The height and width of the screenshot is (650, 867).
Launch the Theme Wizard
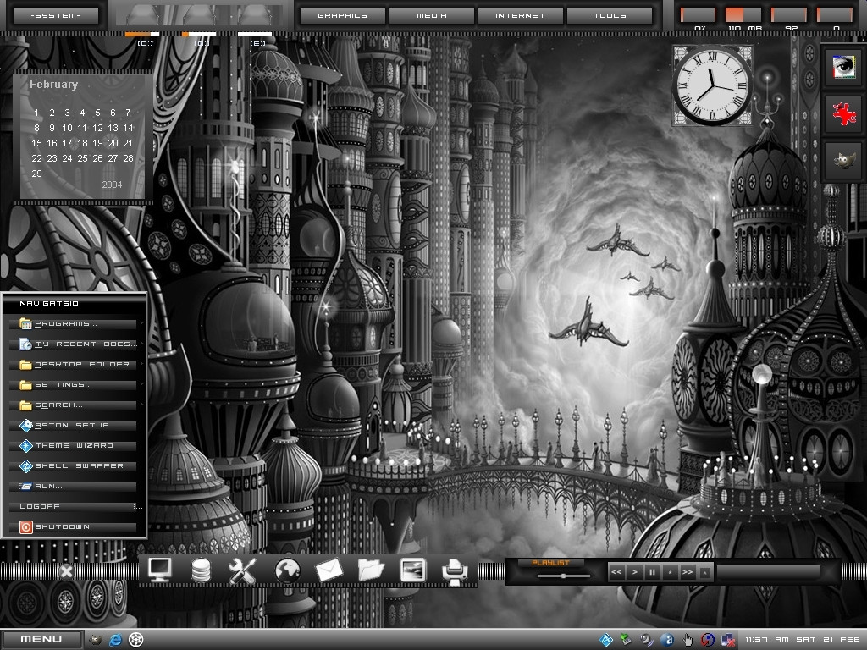click(x=74, y=445)
